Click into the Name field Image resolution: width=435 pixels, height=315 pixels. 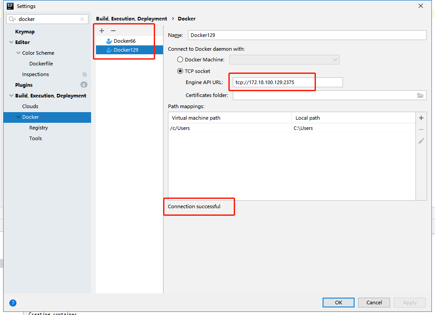click(x=307, y=35)
